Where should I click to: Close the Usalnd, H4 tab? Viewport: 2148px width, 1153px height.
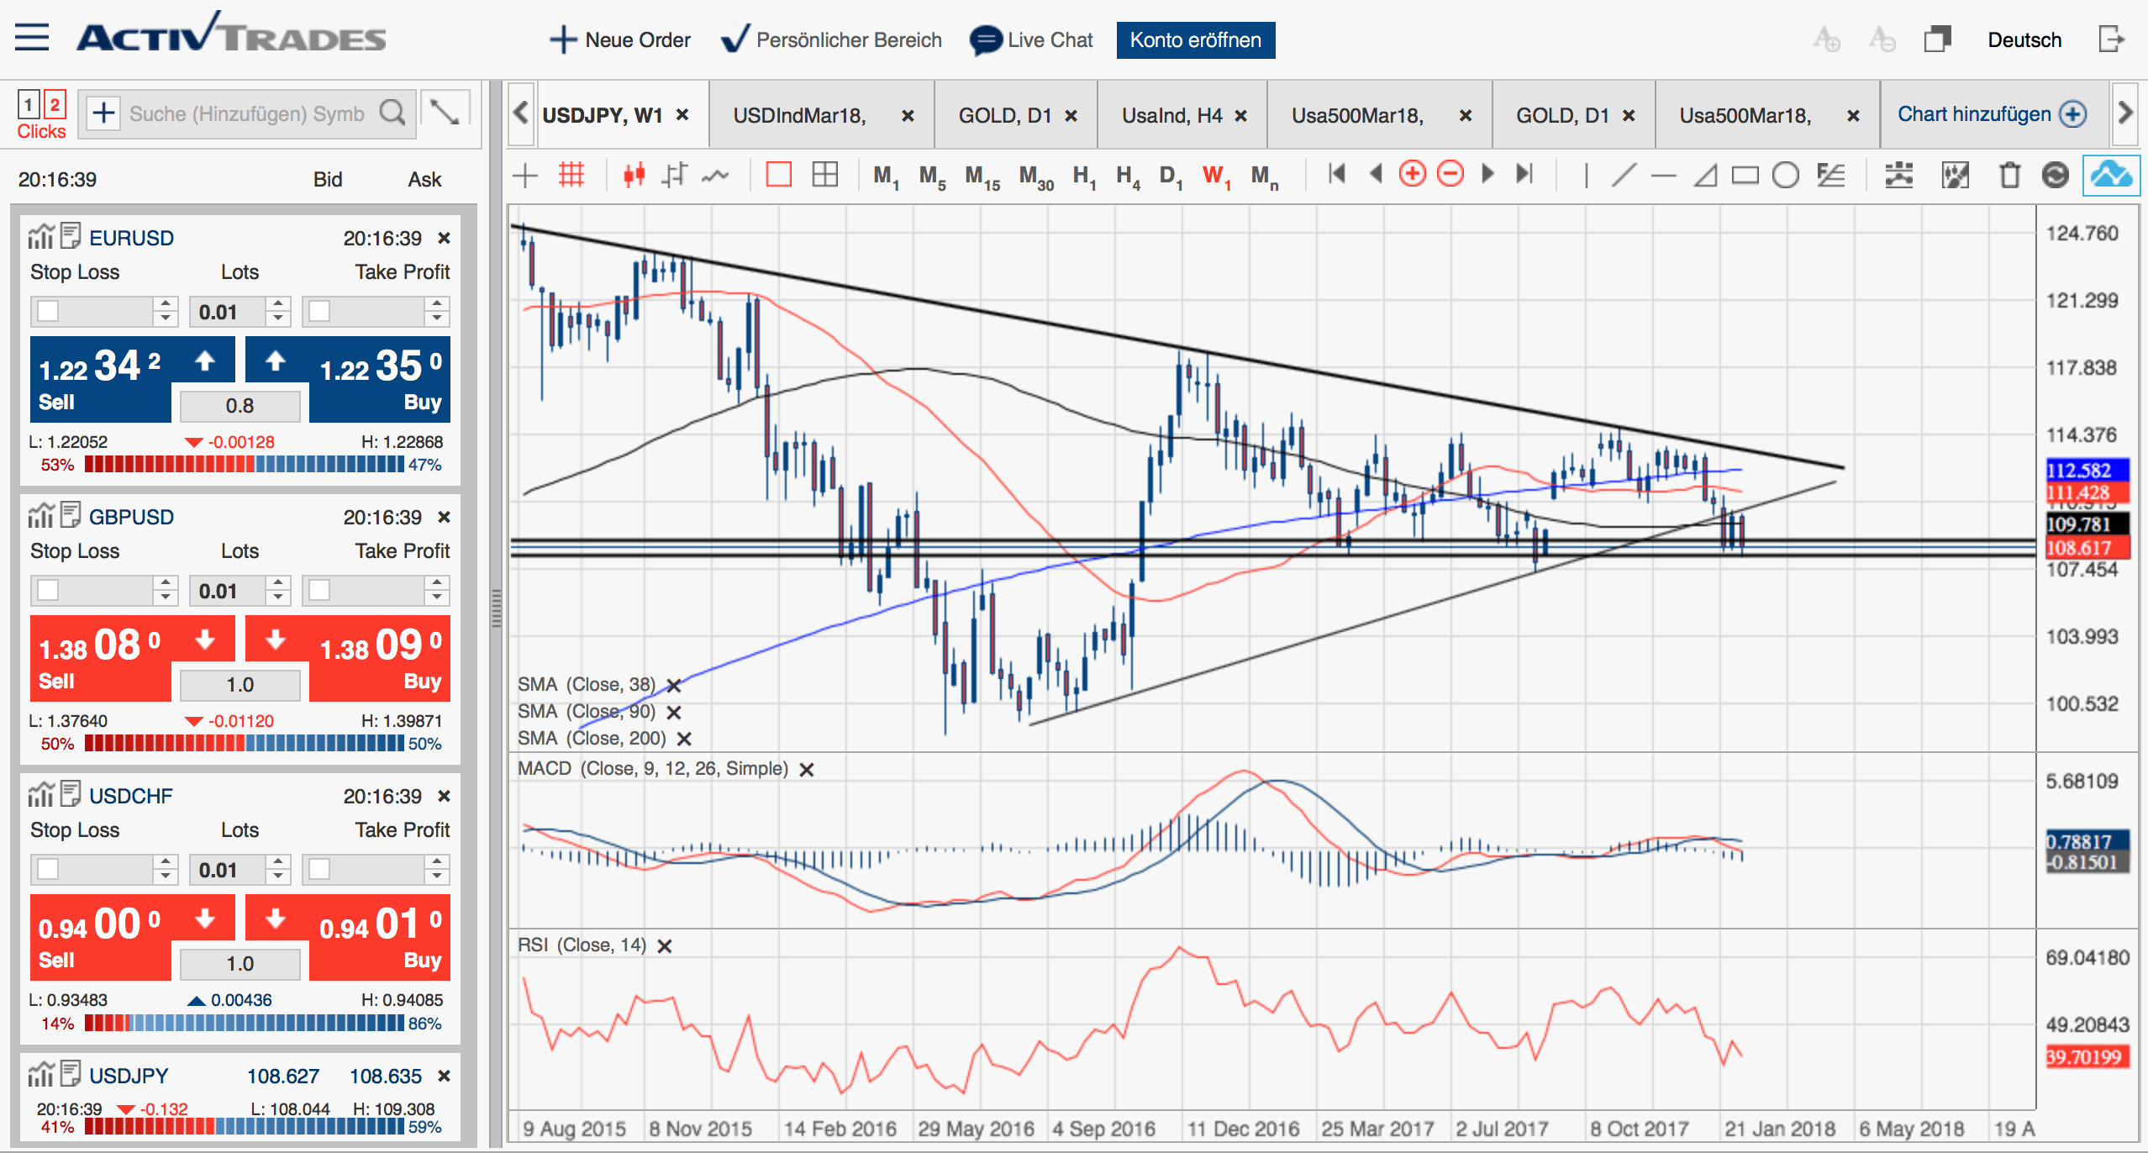click(x=1240, y=116)
